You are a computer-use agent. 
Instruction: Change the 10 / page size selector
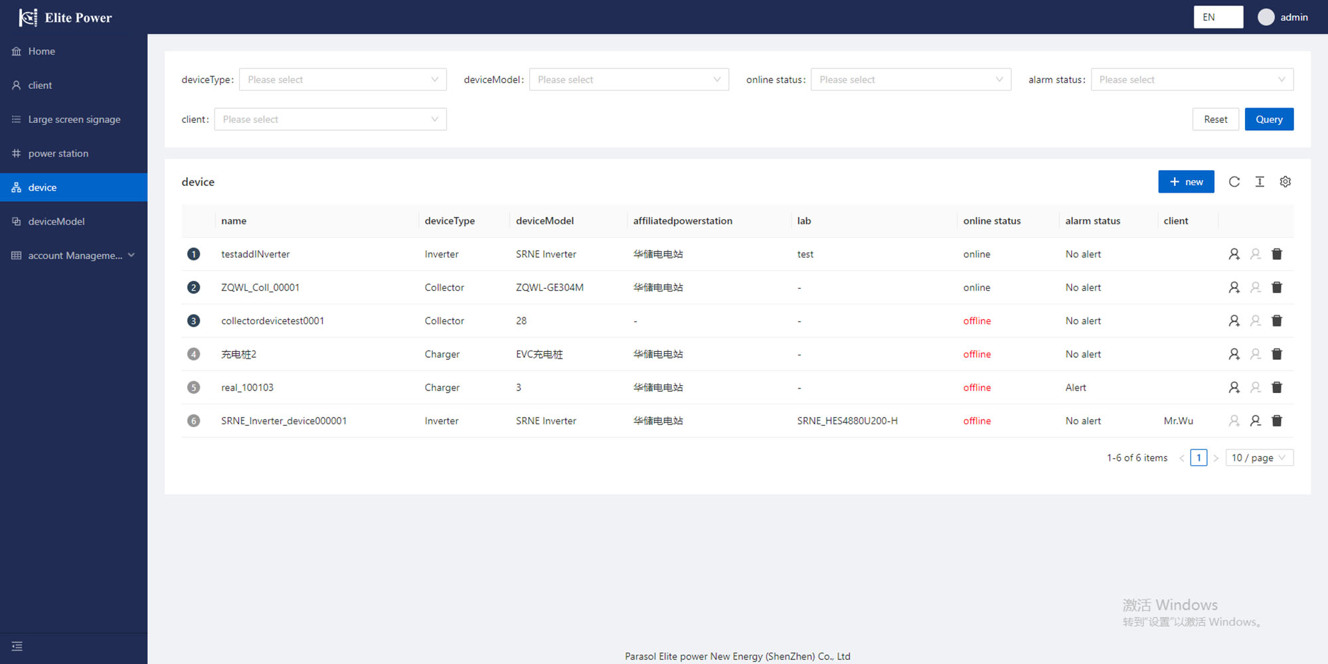1259,458
